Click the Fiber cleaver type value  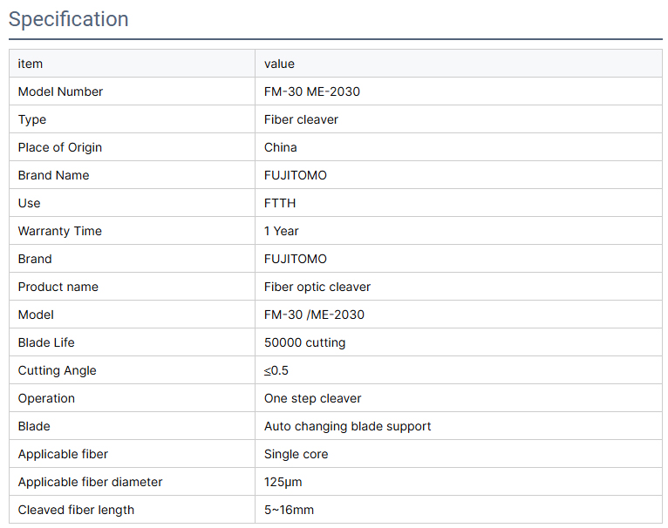pos(301,119)
